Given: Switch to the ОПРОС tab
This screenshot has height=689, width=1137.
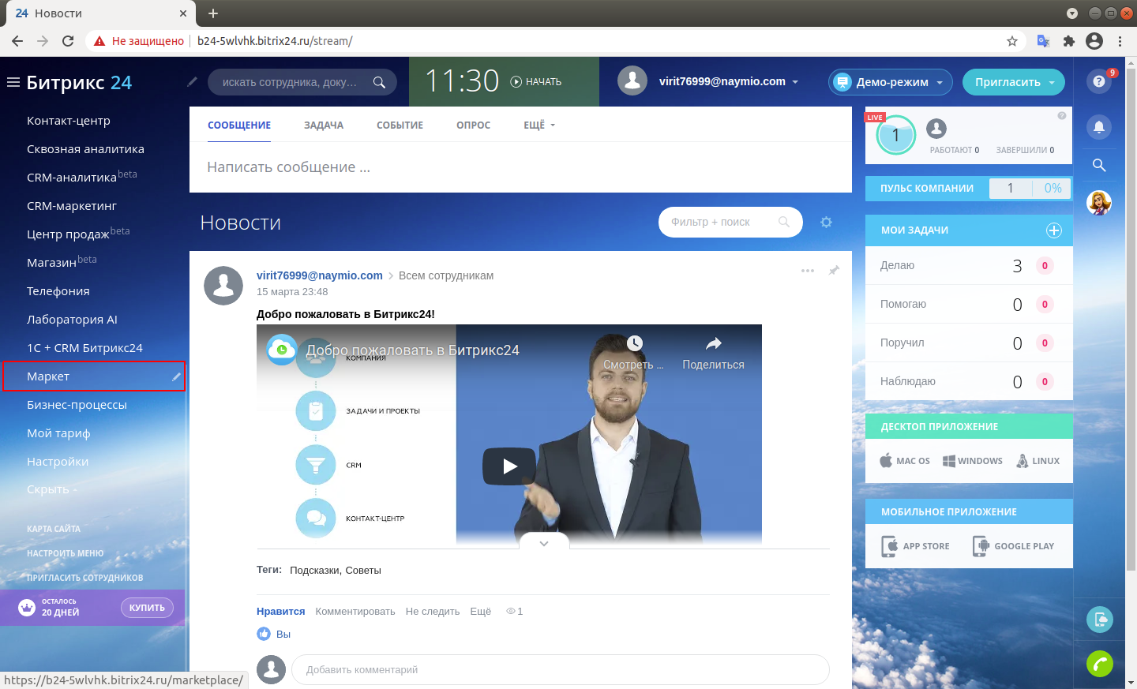Looking at the screenshot, I should (473, 125).
